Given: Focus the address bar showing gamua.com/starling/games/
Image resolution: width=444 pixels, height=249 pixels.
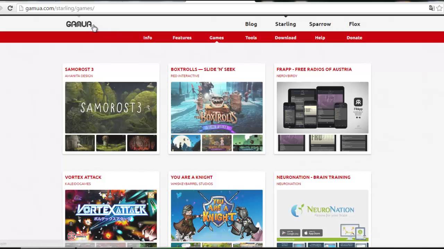Looking at the screenshot, I should tap(222, 8).
